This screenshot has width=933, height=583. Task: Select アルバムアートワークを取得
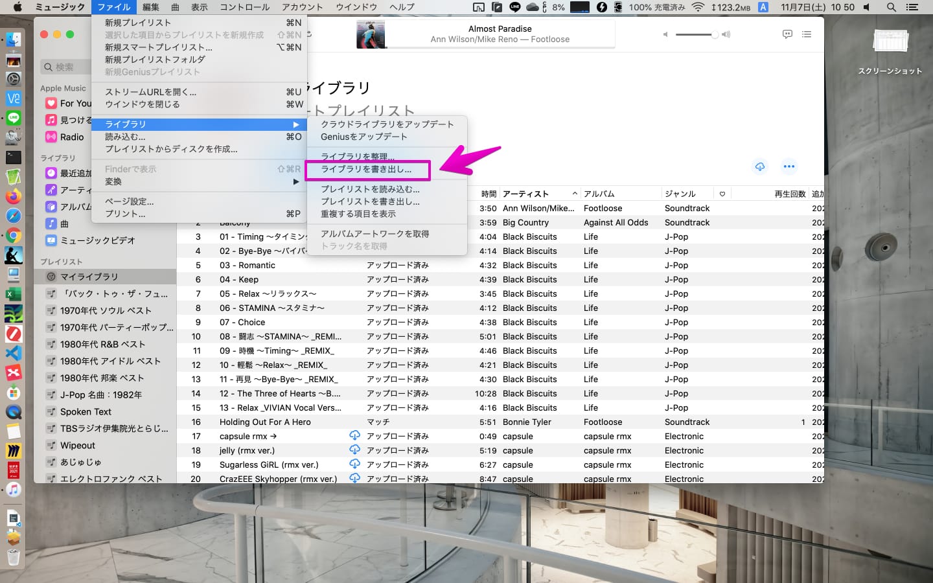(387, 234)
